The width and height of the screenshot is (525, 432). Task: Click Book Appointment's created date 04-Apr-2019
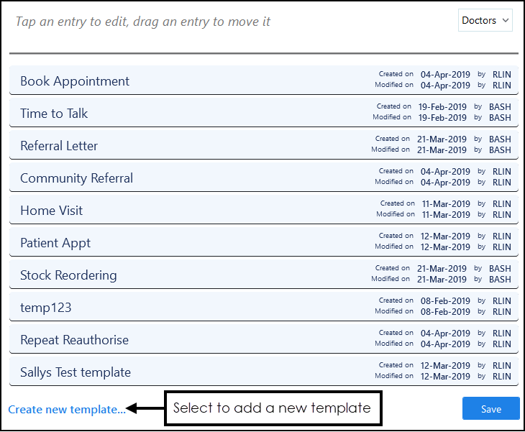pyautogui.click(x=445, y=74)
